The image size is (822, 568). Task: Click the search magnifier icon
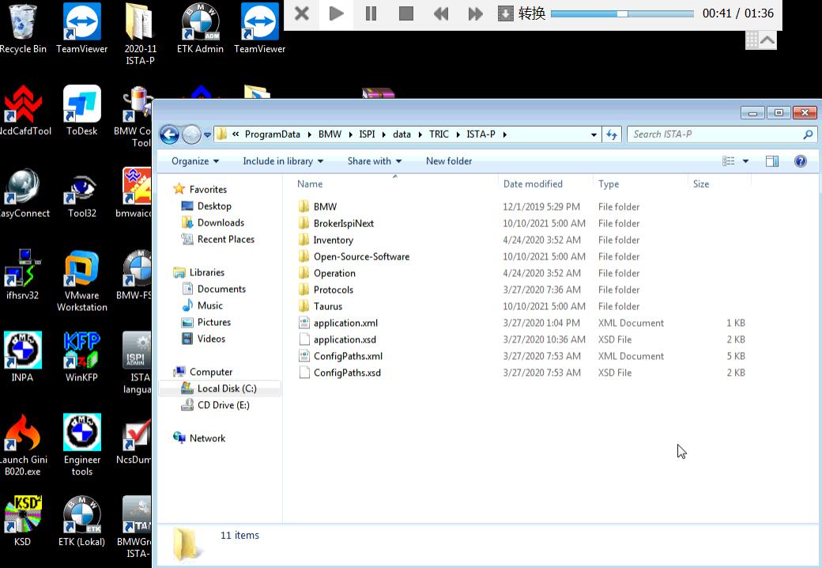pyautogui.click(x=808, y=134)
